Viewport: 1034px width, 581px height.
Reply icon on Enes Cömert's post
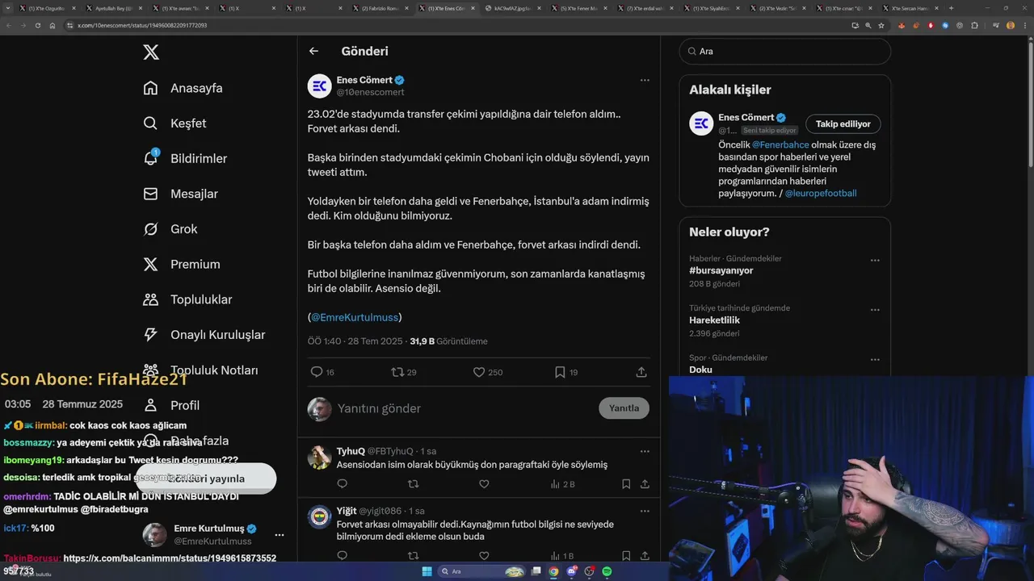317,372
